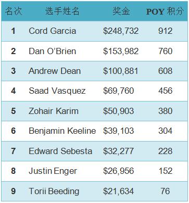Click the POY 积分 column header
The image size is (189, 203).
coord(165,11)
